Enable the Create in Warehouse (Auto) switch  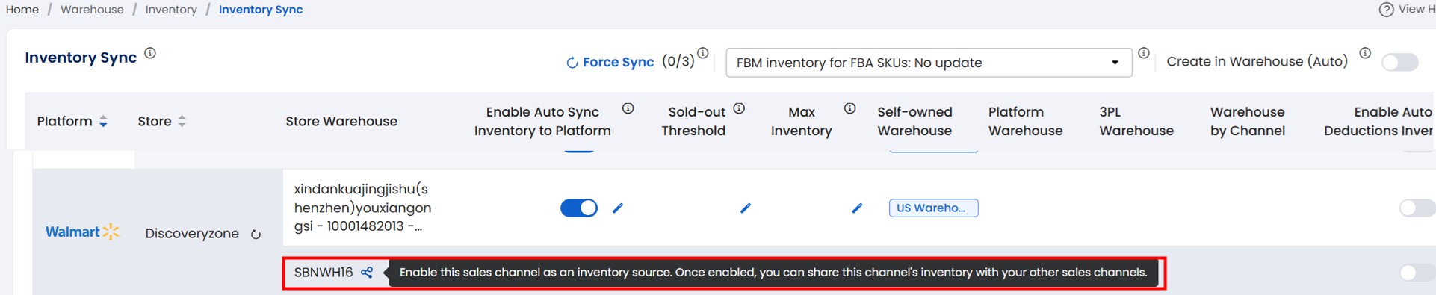click(x=1400, y=62)
